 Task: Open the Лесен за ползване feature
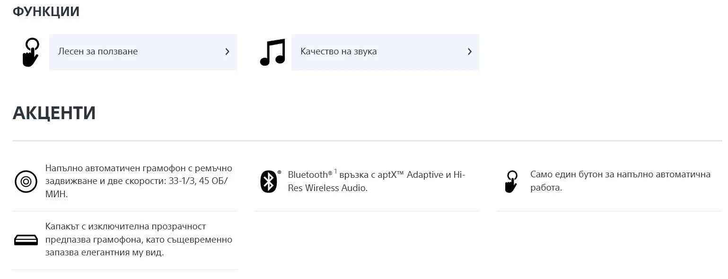pos(98,52)
